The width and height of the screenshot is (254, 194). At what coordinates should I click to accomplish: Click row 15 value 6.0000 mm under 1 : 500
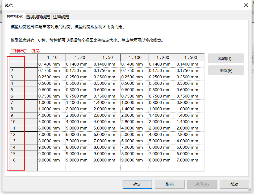[x=190, y=154]
